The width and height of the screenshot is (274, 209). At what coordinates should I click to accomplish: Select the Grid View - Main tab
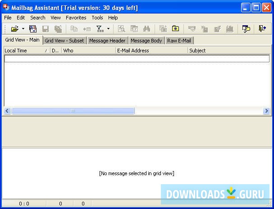pos(22,40)
